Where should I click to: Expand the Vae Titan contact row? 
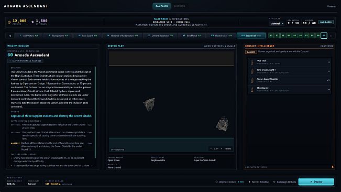click(289, 62)
